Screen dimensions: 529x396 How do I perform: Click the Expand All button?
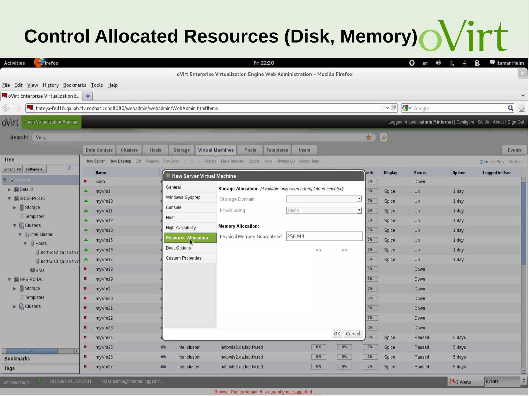tap(12, 169)
